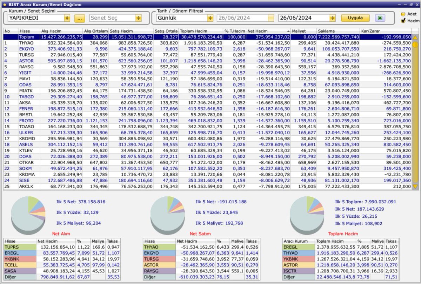The height and width of the screenshot is (284, 421).
Task: Sort by the Kar/Zarar column header
Action: coord(386,31)
